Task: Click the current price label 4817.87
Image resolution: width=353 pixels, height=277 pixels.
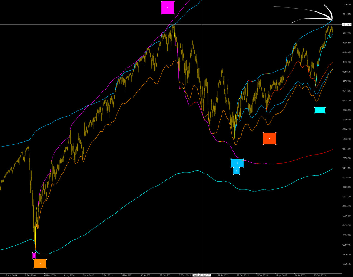Action: pos(347,25)
